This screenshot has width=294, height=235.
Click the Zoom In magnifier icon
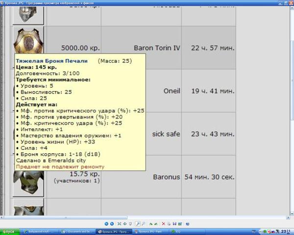[138, 224]
